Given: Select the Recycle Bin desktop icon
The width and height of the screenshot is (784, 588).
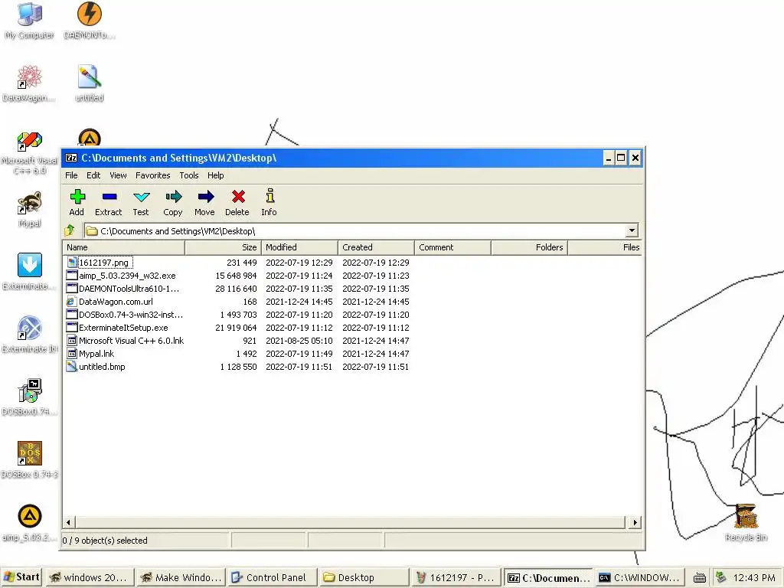Looking at the screenshot, I should tap(746, 517).
